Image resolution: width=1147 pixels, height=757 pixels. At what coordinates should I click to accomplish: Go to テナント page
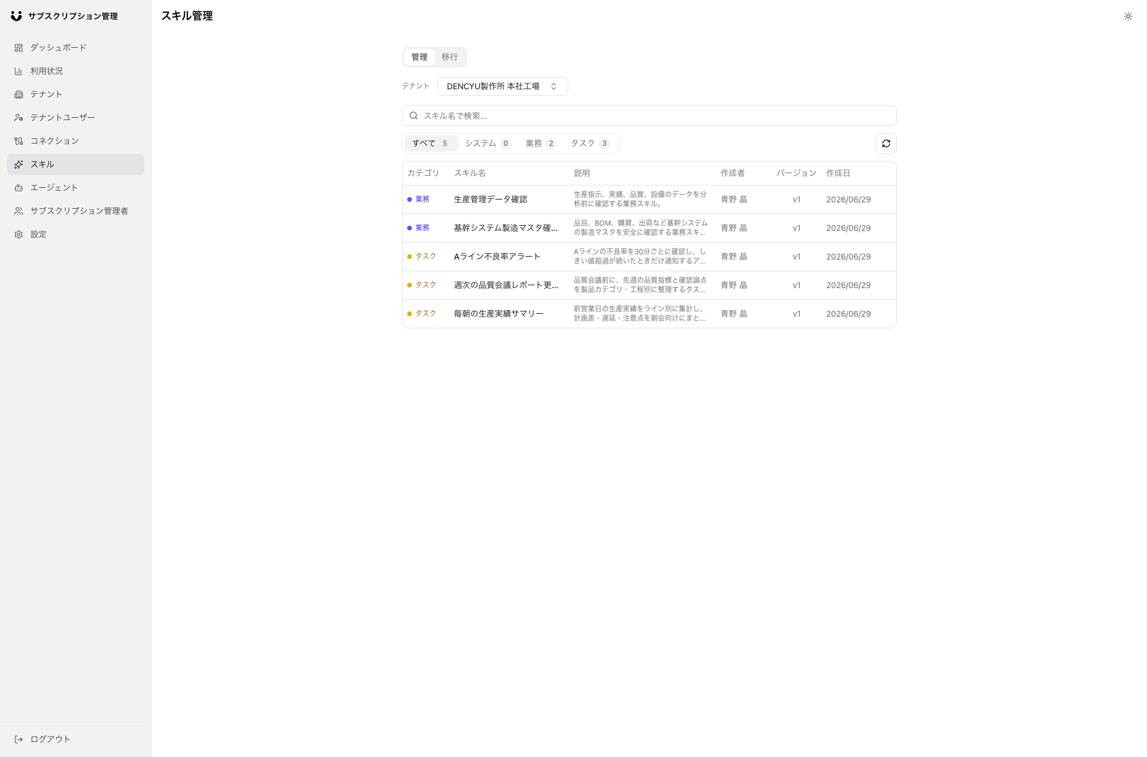75,94
